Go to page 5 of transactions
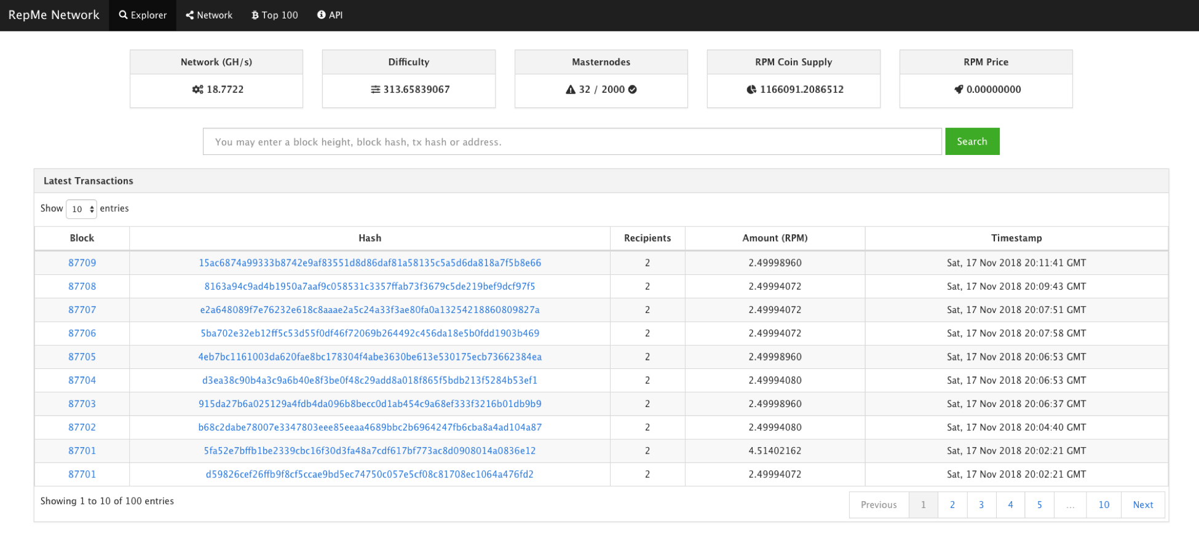This screenshot has height=543, width=1199. pos(1040,505)
